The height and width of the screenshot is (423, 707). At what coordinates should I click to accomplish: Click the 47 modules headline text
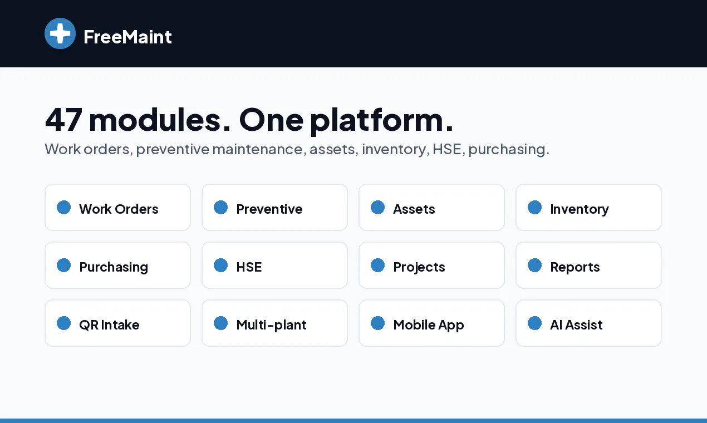249,119
